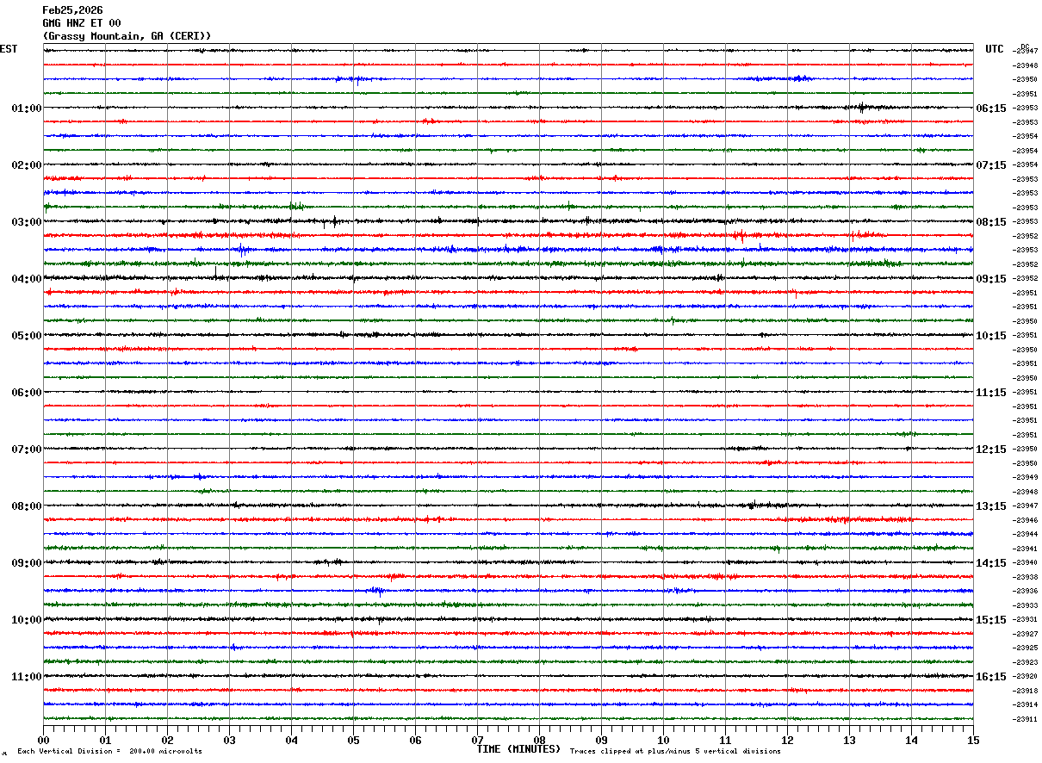Select the DC offset value -23927
Viewport: 1042px width, 763px height.
point(1026,635)
